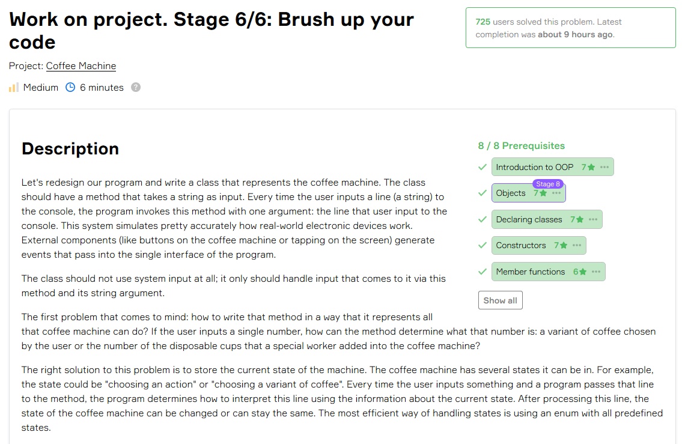Open the three-dots menu on Member functions
The width and height of the screenshot is (682, 444).
pyautogui.click(x=596, y=272)
